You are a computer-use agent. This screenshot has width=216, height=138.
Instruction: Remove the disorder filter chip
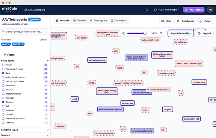point(23,44)
